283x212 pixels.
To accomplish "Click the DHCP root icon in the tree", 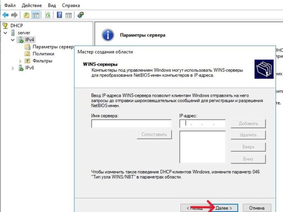I will 5,25.
